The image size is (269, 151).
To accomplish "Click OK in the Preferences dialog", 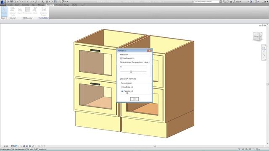I will tap(134, 99).
